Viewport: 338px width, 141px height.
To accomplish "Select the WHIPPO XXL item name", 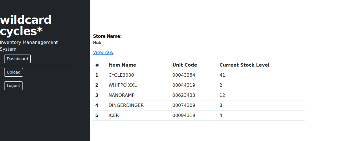I will (123, 85).
